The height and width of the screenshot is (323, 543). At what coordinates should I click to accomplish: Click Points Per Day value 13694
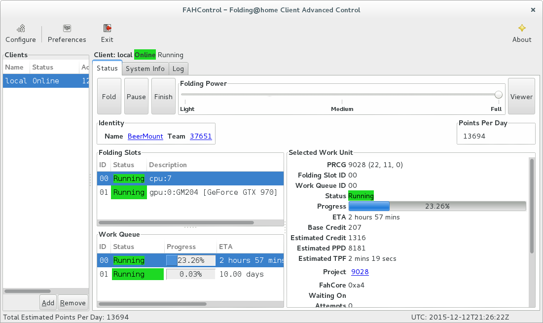pyautogui.click(x=474, y=136)
